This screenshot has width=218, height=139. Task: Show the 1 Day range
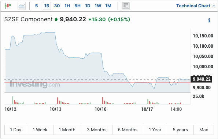15,130
